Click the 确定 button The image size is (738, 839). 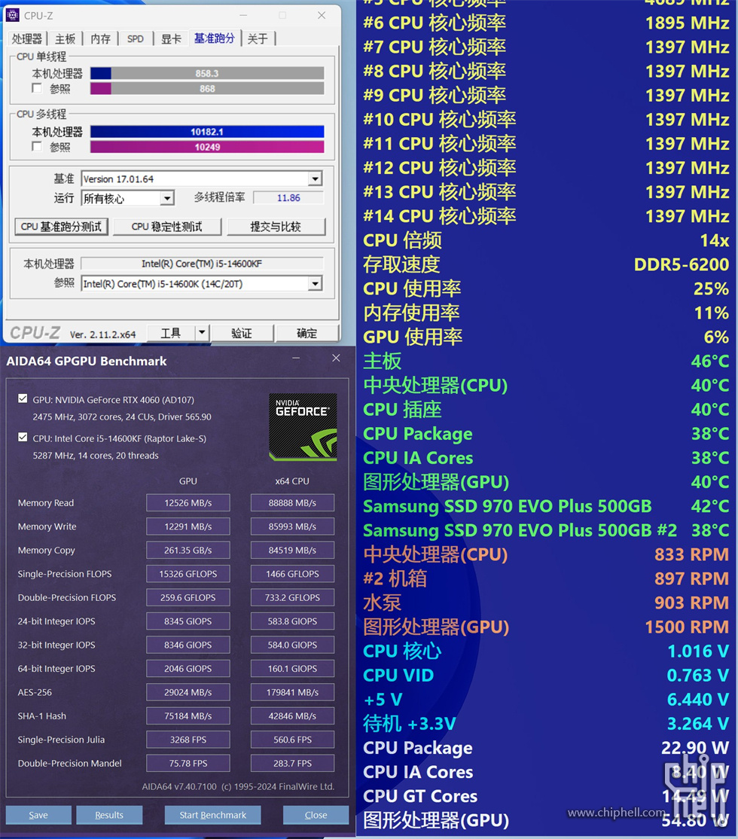click(x=307, y=333)
